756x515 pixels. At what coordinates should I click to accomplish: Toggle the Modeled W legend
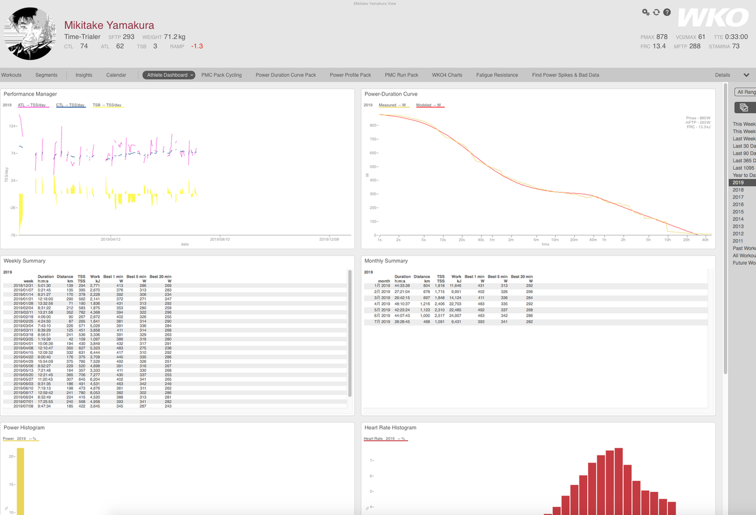pos(429,105)
